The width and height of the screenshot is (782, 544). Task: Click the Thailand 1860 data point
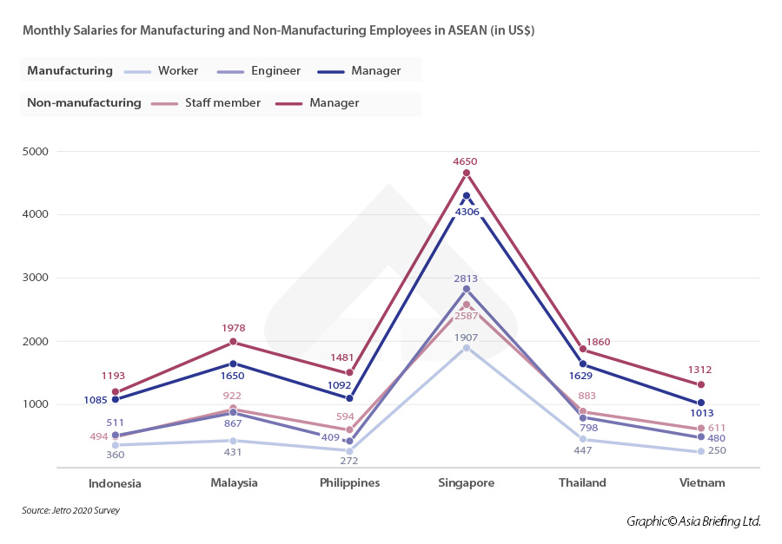[x=583, y=349]
